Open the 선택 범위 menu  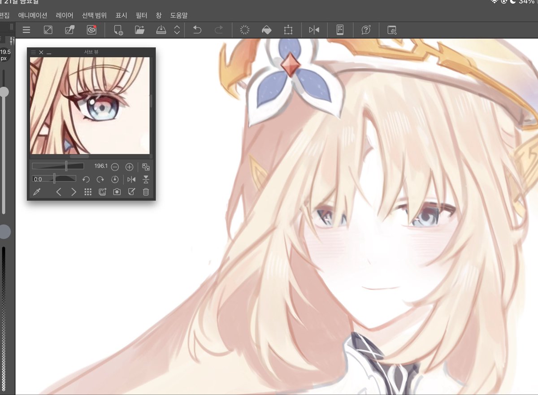coord(94,15)
